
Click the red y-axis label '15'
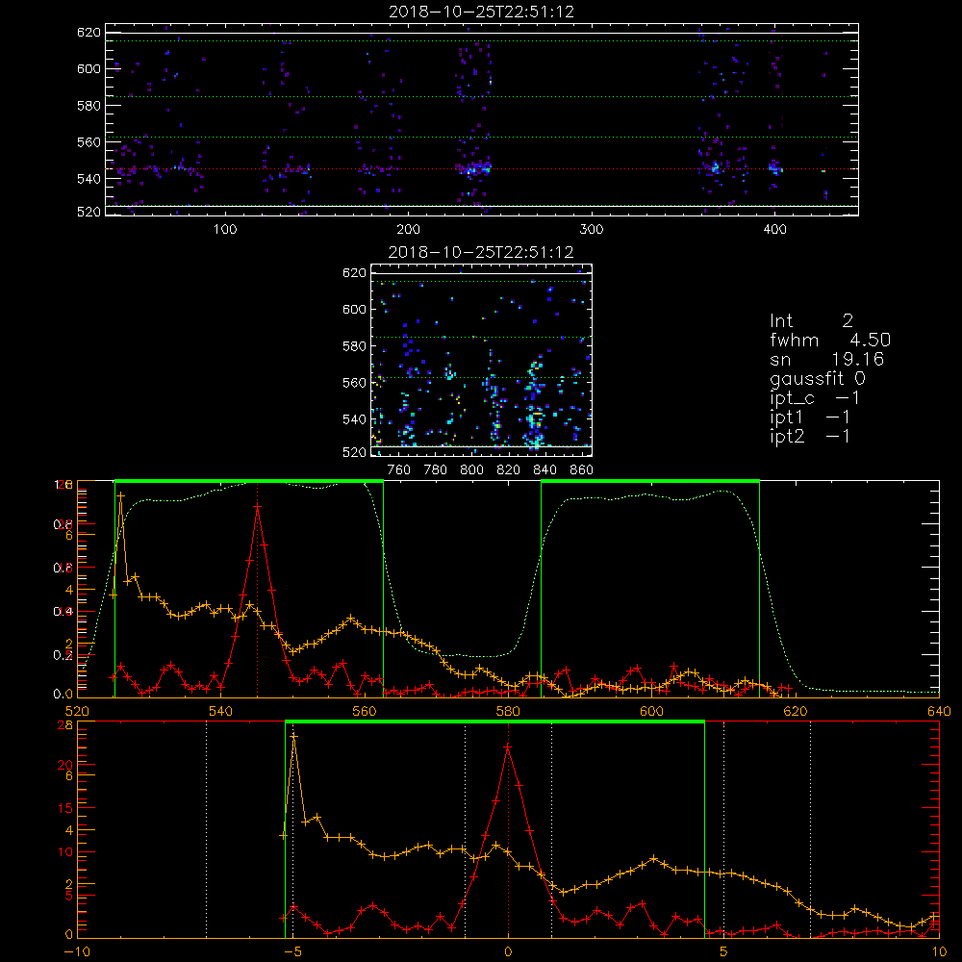pos(64,808)
